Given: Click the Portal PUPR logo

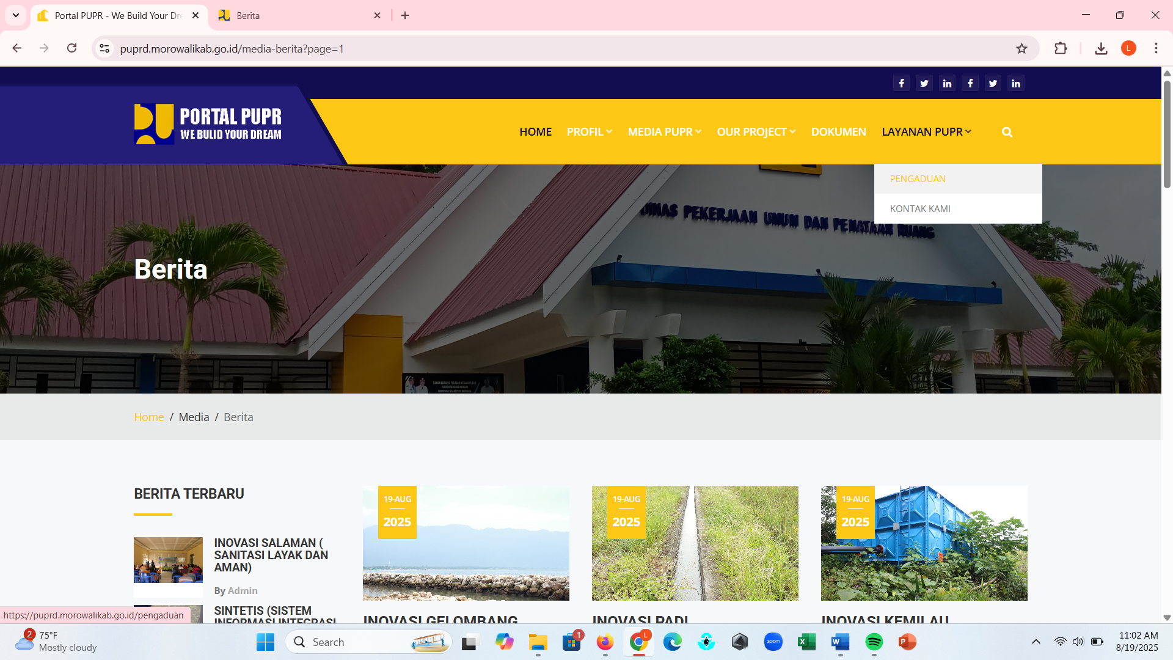Looking at the screenshot, I should (x=208, y=124).
